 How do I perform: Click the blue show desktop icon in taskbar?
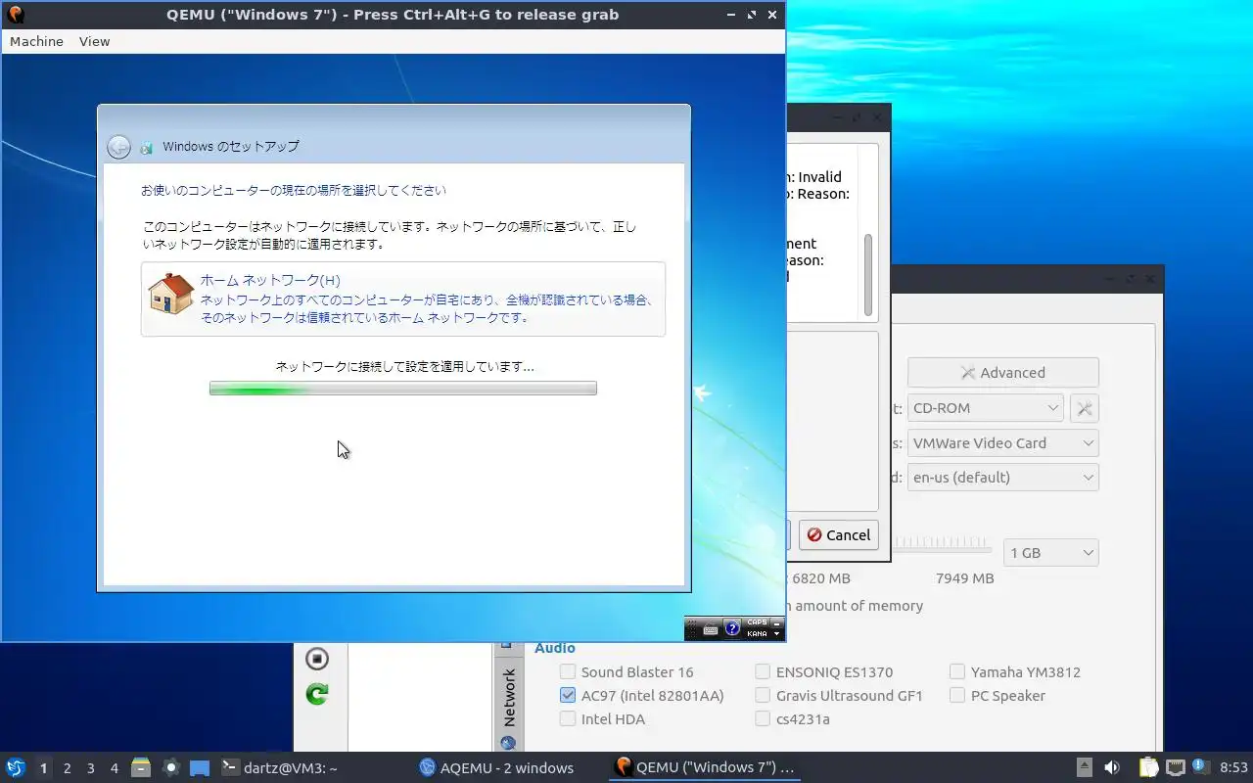[200, 767]
